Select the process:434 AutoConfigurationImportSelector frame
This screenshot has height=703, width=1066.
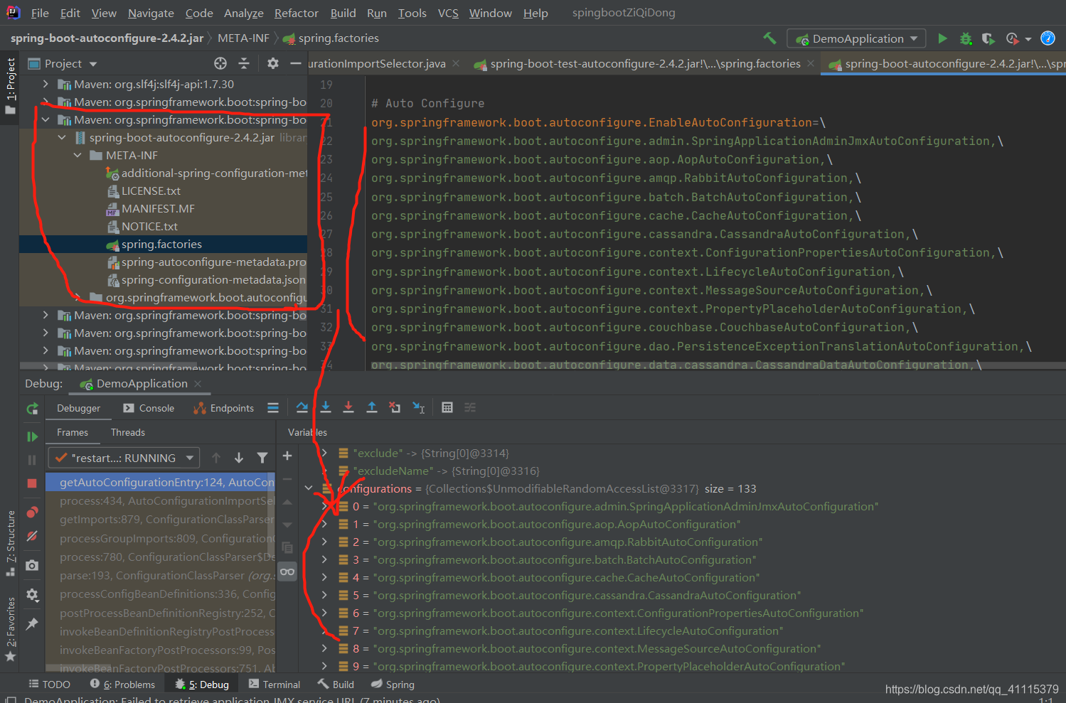161,501
